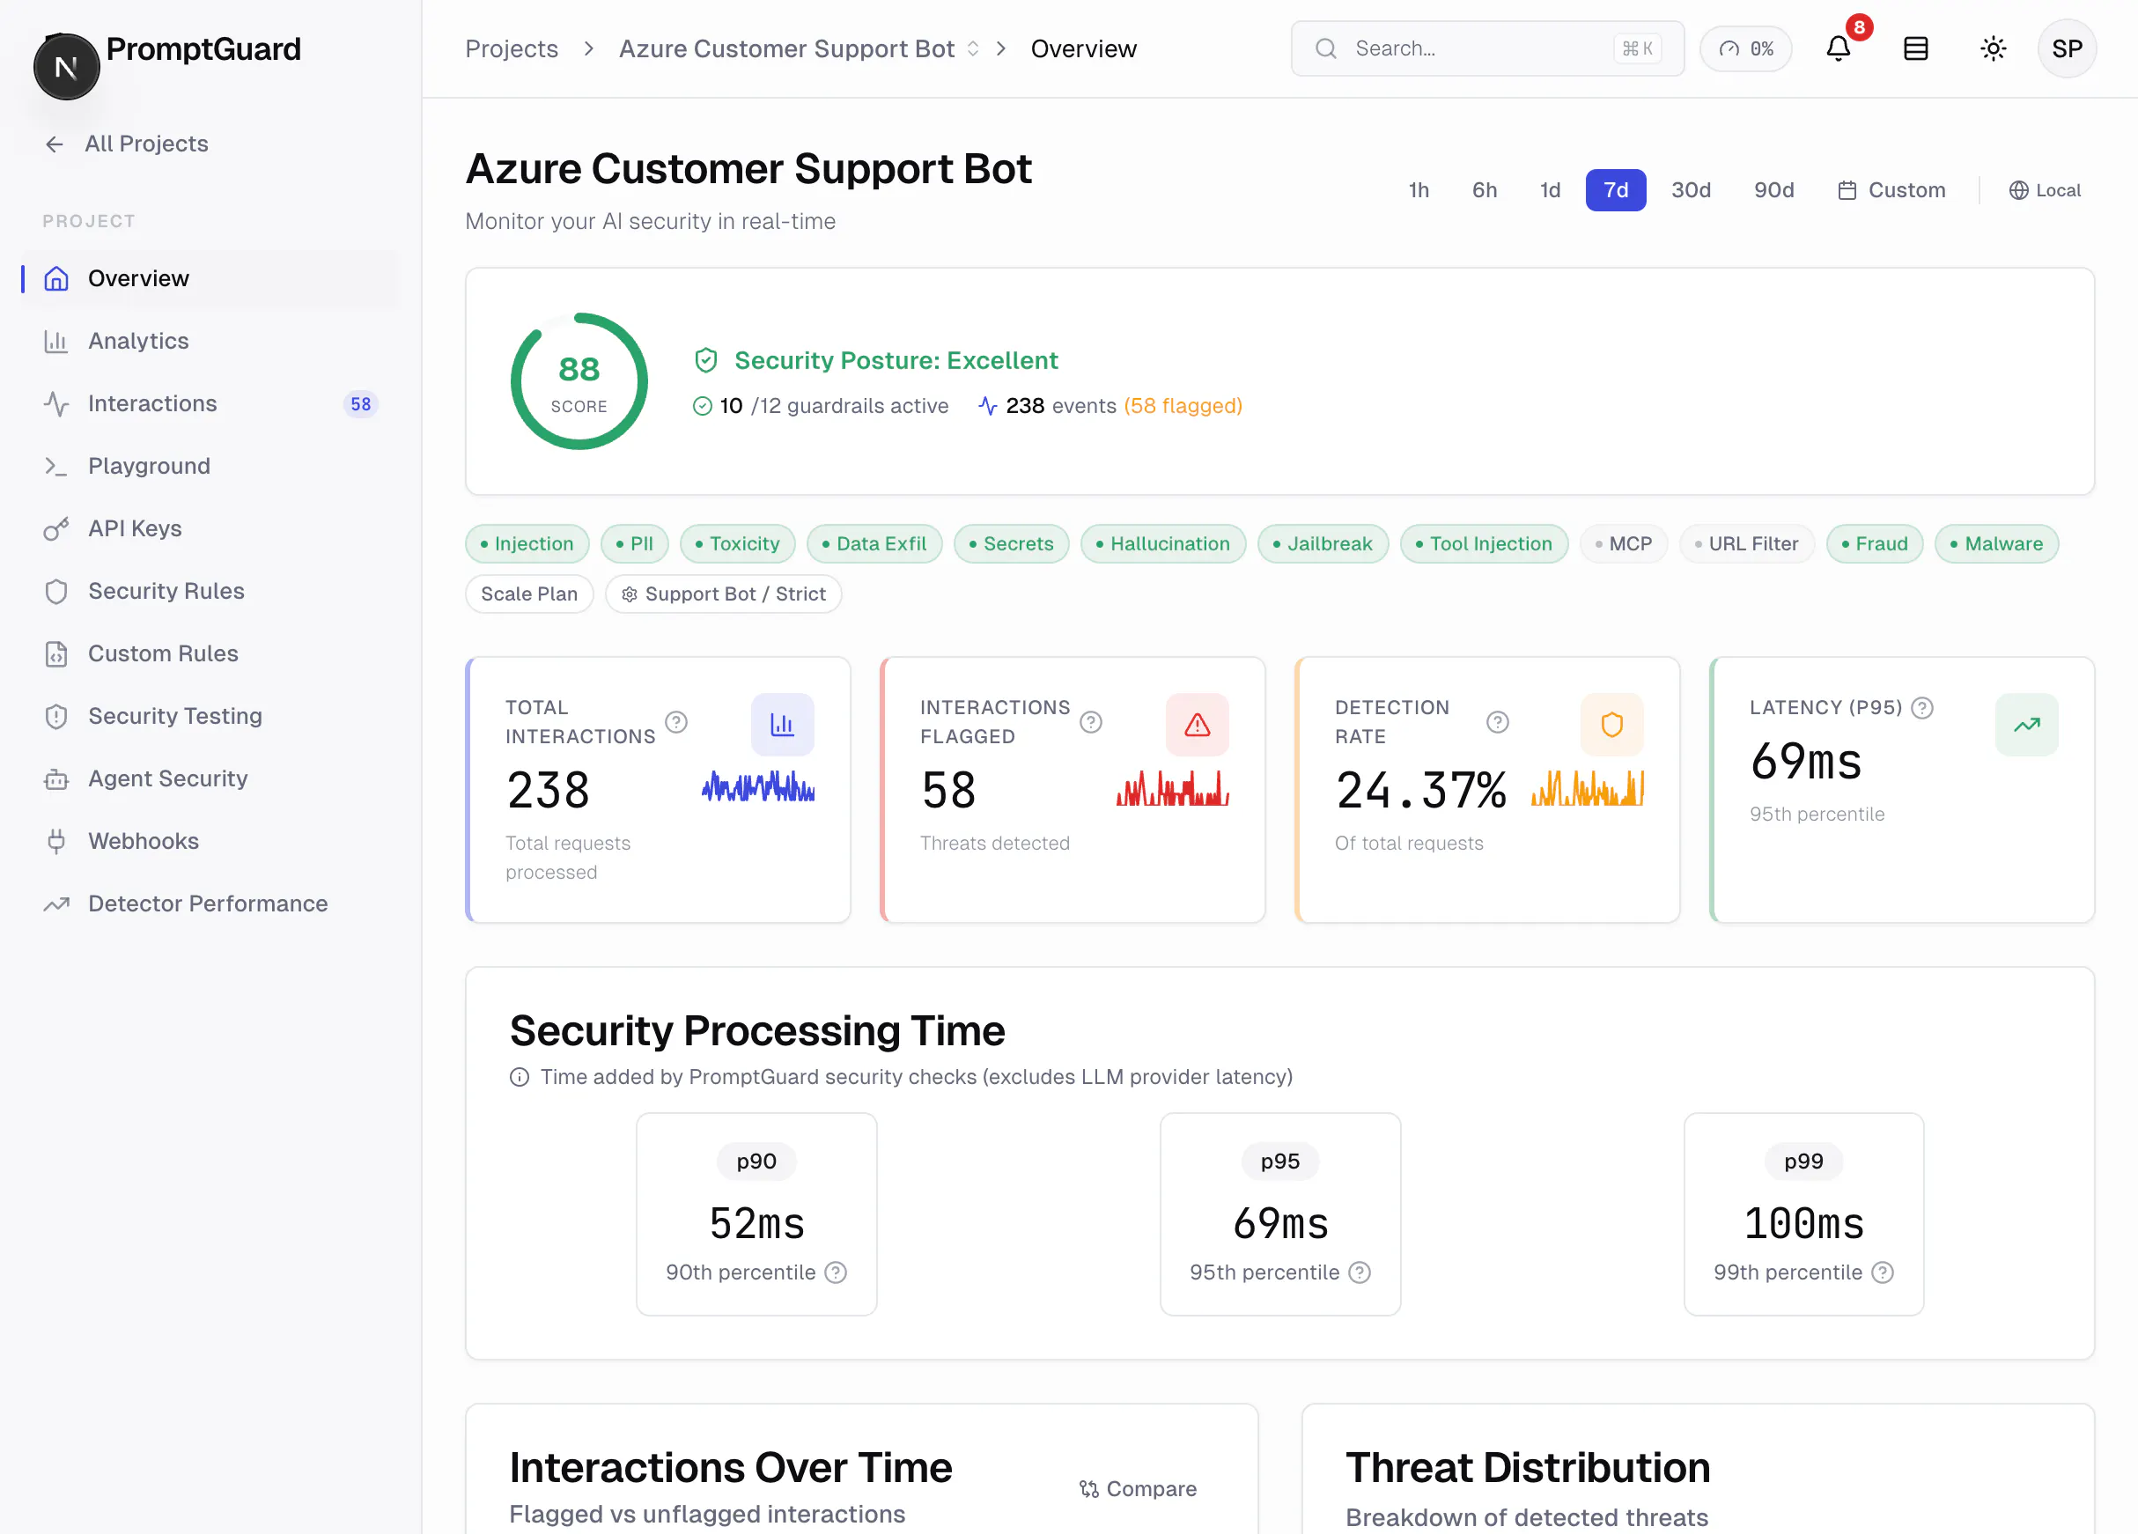This screenshot has width=2138, height=1534.
Task: Toggle the Toxicity guardrail chip
Action: (737, 543)
